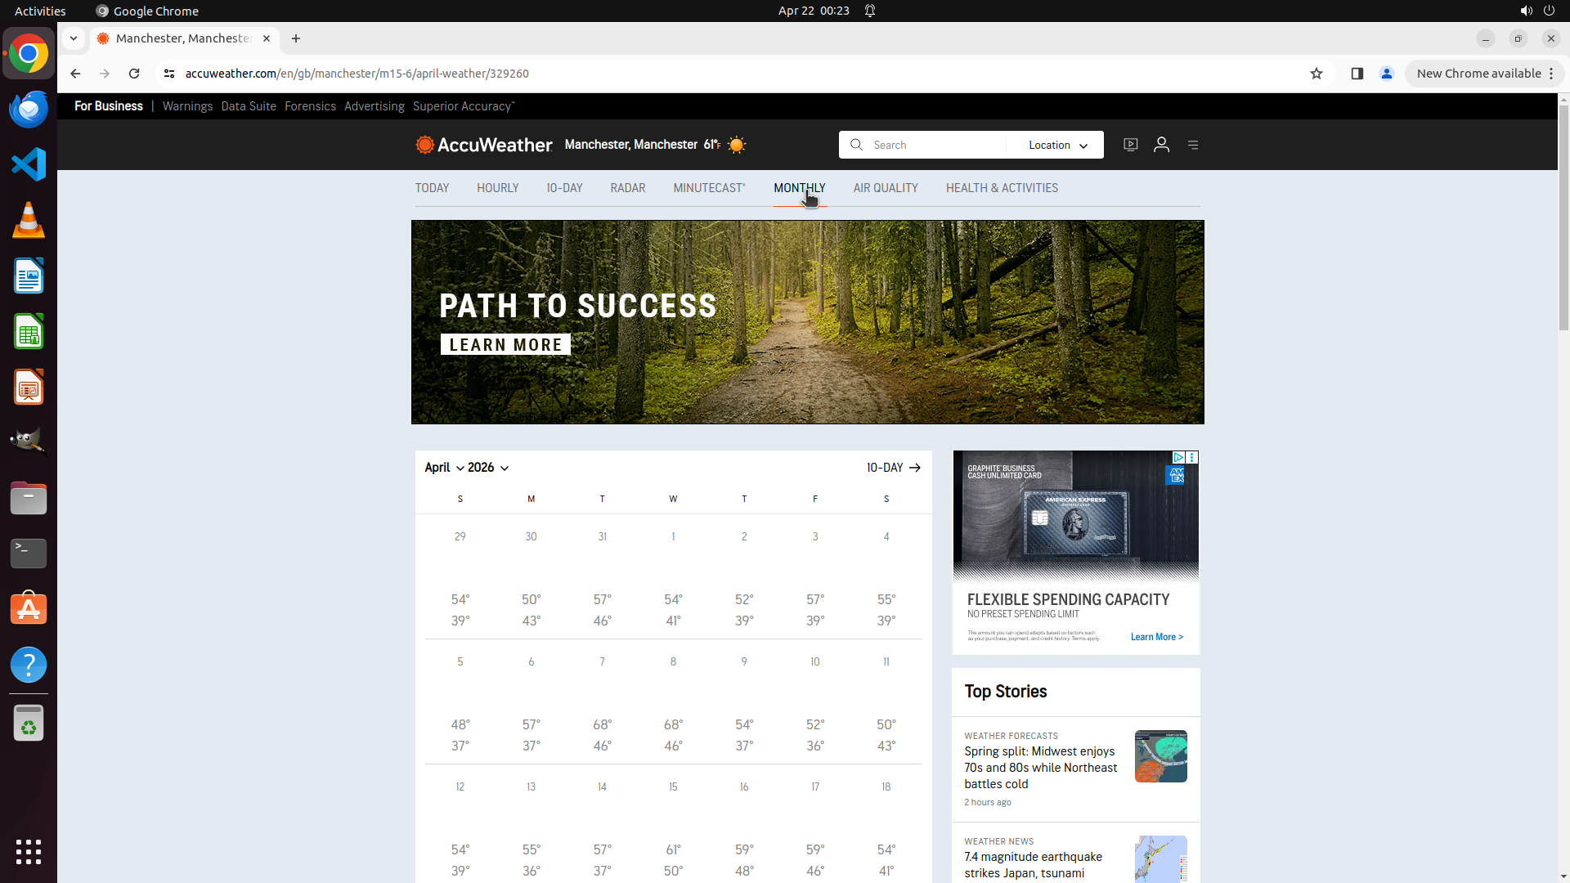Switch to the HOURLY tab
1570x883 pixels.
(497, 188)
